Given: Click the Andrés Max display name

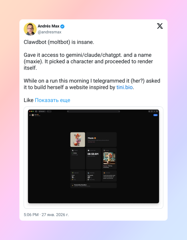Looking at the screenshot, I should 48,26.
